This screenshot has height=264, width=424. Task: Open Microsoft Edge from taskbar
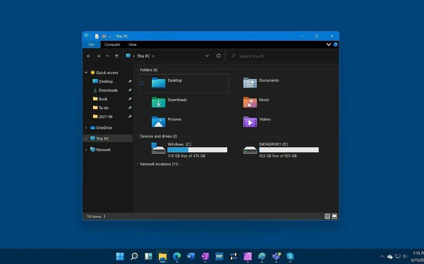(x=177, y=256)
